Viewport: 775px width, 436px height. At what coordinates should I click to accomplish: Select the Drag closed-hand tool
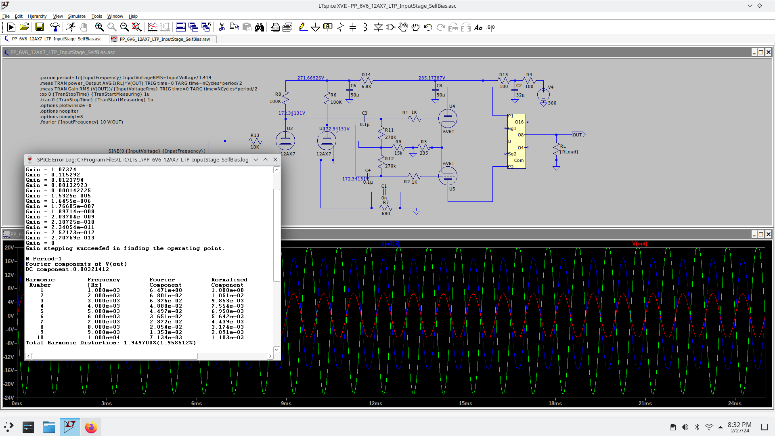coord(416,27)
